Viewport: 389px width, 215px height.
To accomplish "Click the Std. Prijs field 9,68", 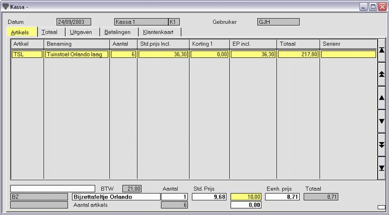I will (210, 197).
